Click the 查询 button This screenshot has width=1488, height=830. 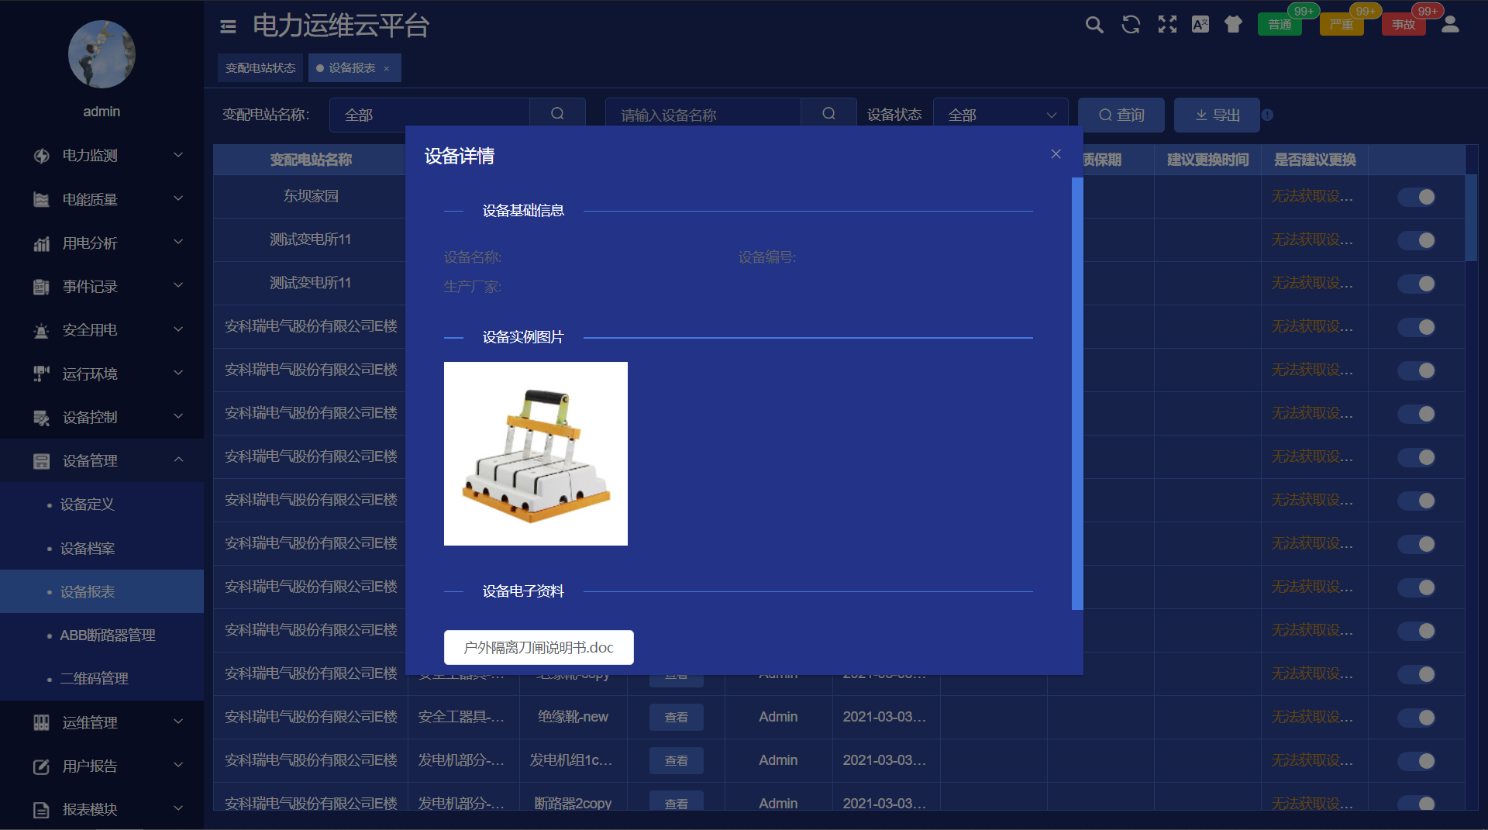point(1121,115)
